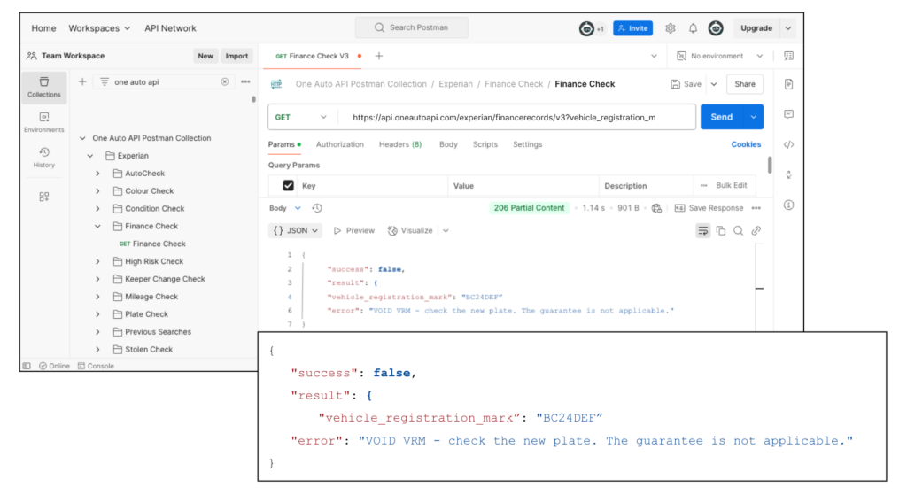This screenshot has height=503, width=907.
Task: Open the Visualize options dropdown arrow
Action: [446, 230]
